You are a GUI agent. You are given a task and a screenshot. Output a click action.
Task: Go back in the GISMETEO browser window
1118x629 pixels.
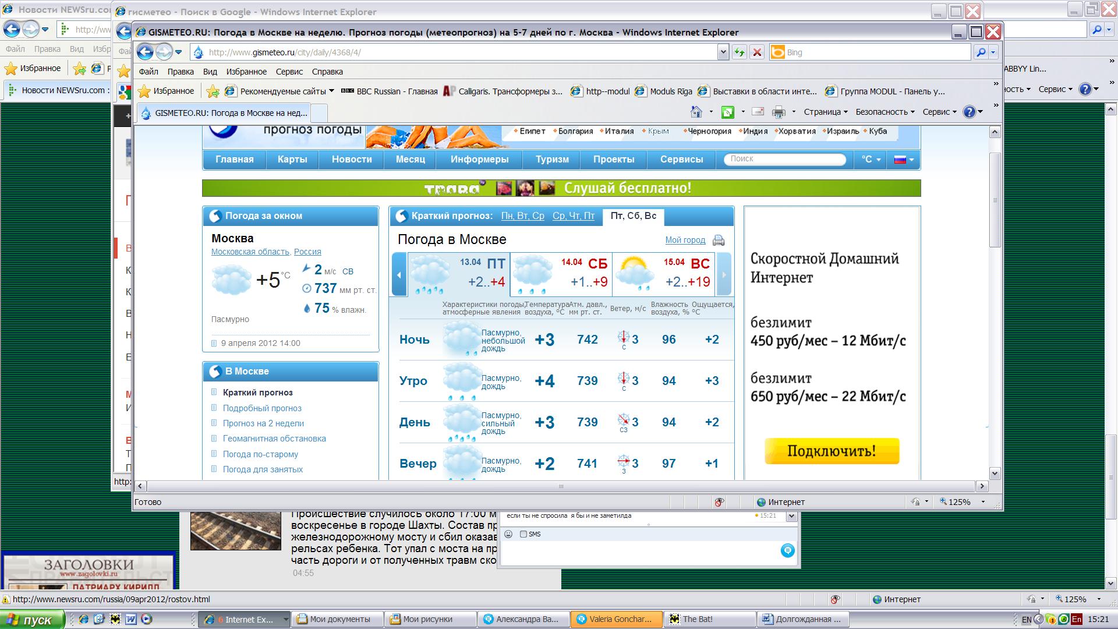coord(145,52)
